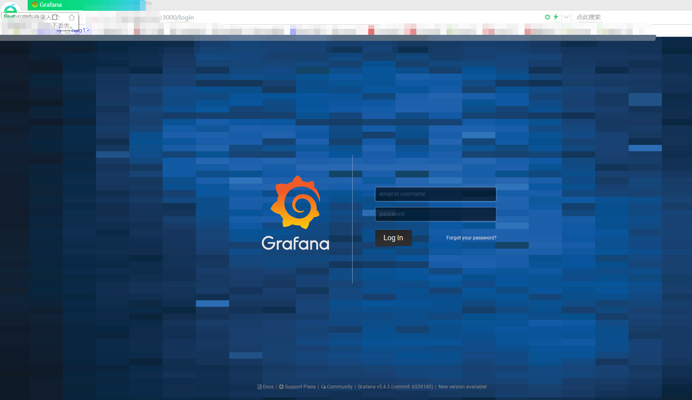The width and height of the screenshot is (692, 400).
Task: Click the Log In button
Action: point(393,238)
